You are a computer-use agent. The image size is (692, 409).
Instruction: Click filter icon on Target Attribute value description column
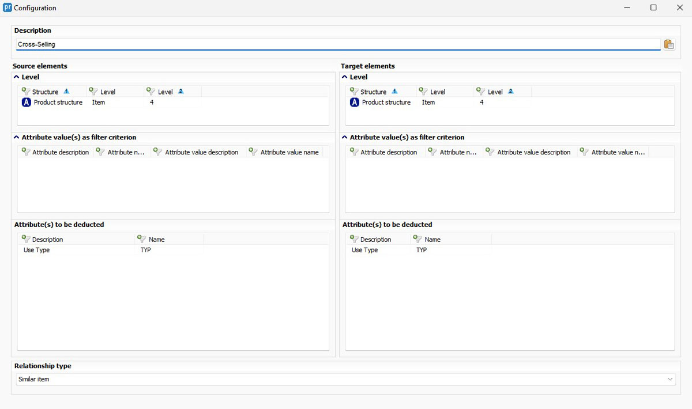[490, 152]
